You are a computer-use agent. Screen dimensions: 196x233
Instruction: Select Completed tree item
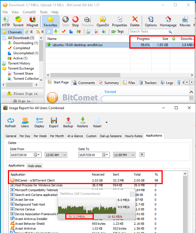(x=21, y=48)
